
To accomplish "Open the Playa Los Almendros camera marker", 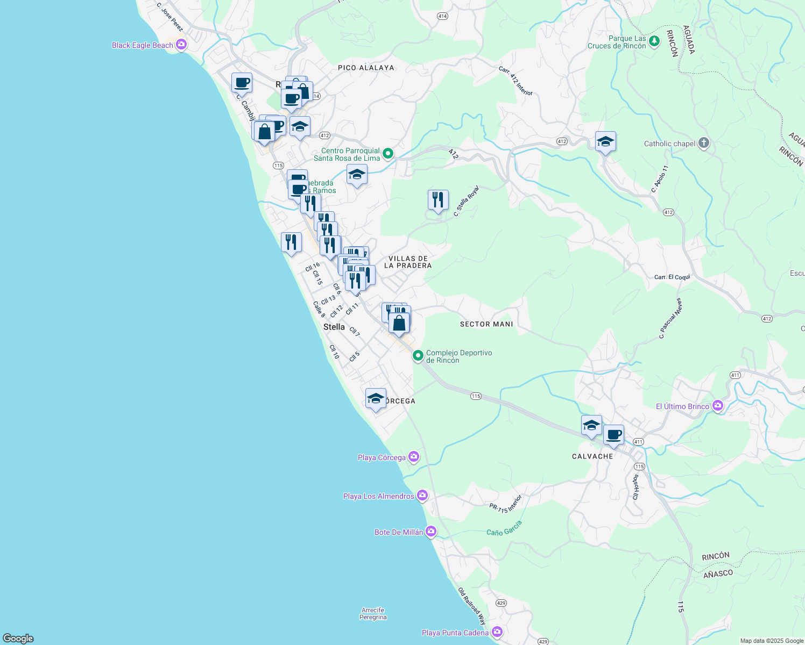I will pyautogui.click(x=422, y=496).
